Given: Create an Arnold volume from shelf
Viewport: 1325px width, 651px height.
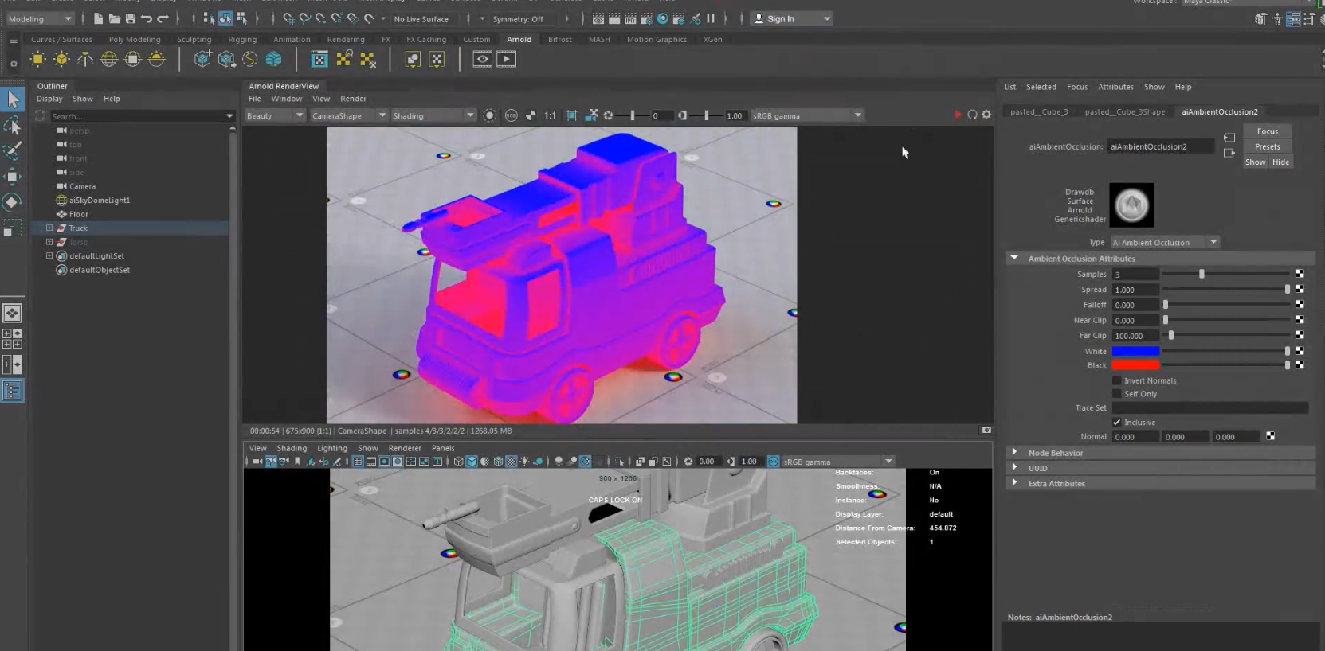Looking at the screenshot, I should [274, 59].
